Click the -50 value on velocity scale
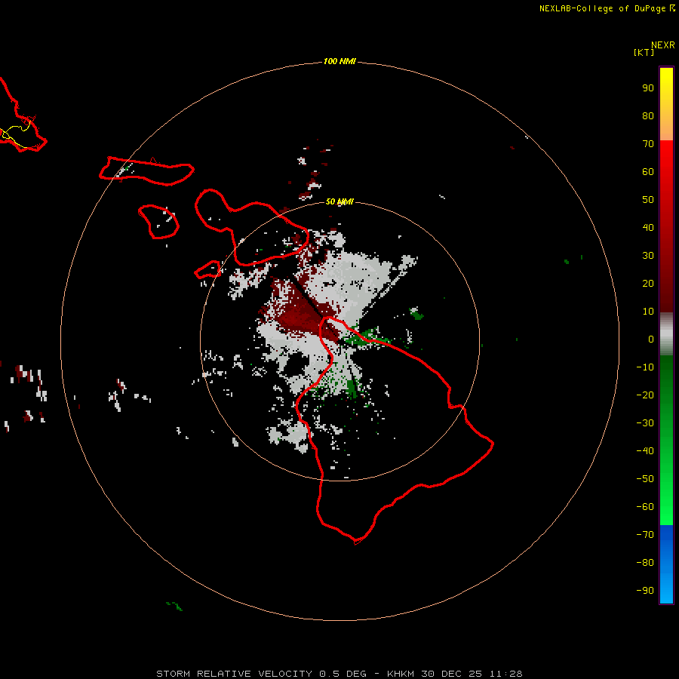Screen dimensions: 679x679 (x=645, y=479)
